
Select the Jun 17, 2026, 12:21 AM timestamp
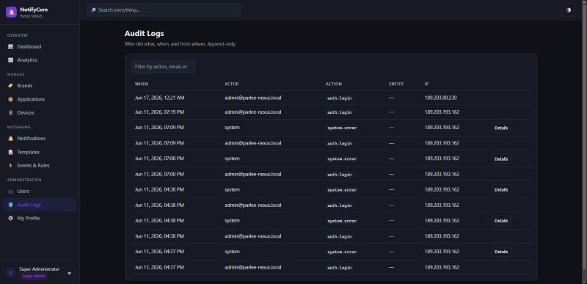[x=159, y=98]
